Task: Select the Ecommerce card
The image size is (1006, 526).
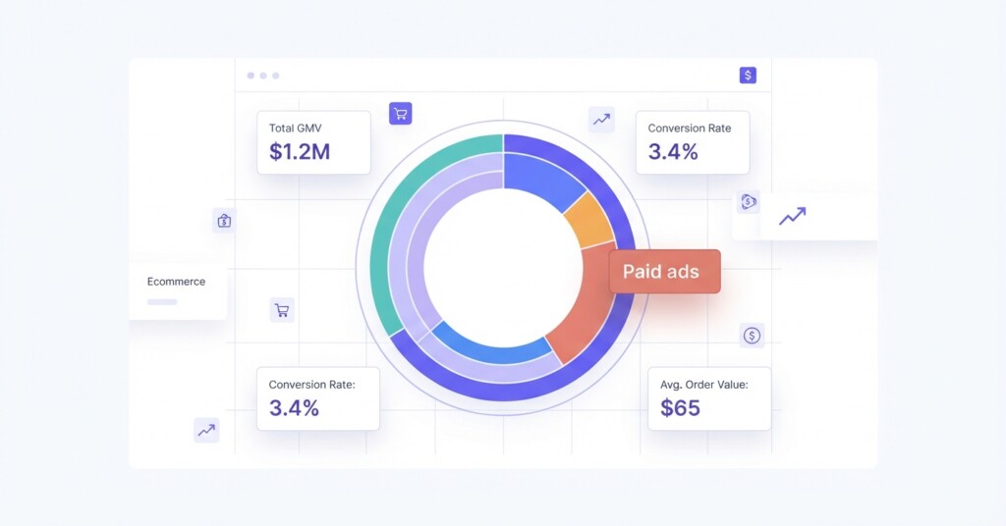Action: 178,291
